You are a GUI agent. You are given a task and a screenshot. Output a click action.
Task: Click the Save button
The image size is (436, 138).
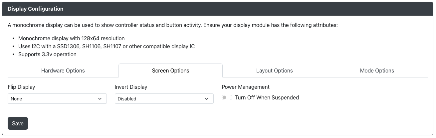coord(18,123)
